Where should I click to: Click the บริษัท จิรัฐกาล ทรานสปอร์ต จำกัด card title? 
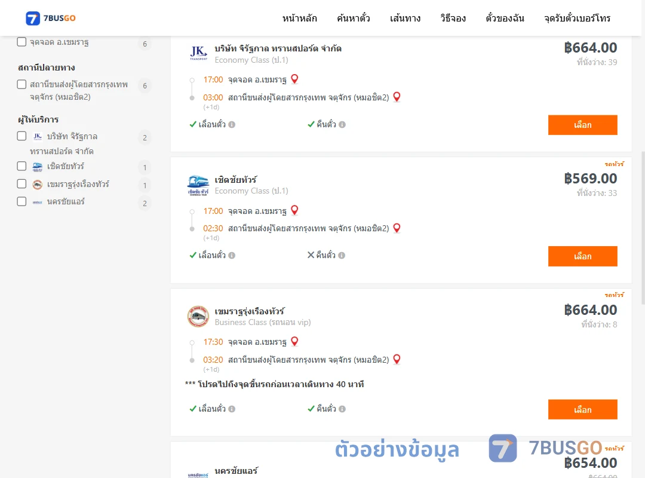pyautogui.click(x=278, y=48)
